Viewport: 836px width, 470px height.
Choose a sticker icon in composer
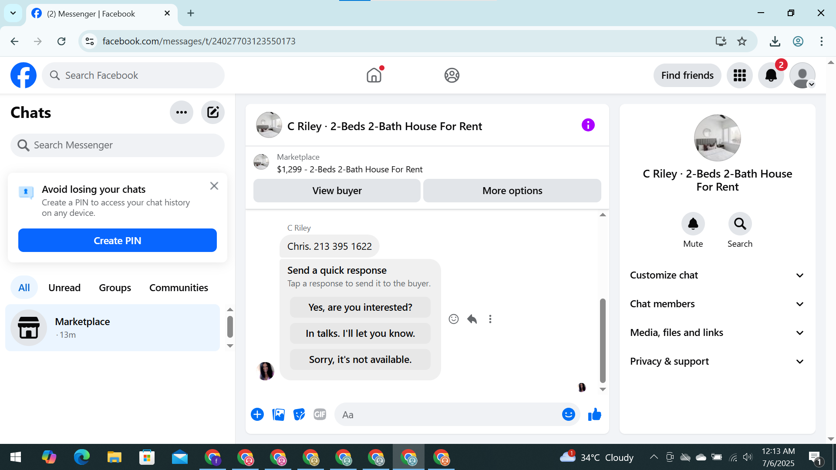pos(299,415)
